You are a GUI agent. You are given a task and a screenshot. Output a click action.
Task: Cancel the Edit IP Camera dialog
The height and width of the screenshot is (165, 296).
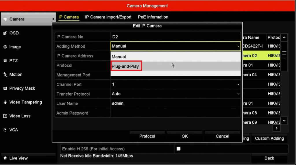222,136
